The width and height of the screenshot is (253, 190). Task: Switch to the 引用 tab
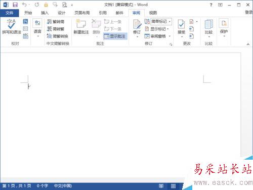[x=103, y=13]
